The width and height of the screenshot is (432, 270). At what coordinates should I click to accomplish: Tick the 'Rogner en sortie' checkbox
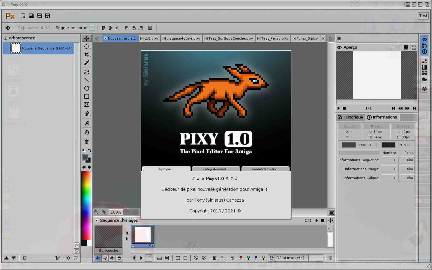92,28
